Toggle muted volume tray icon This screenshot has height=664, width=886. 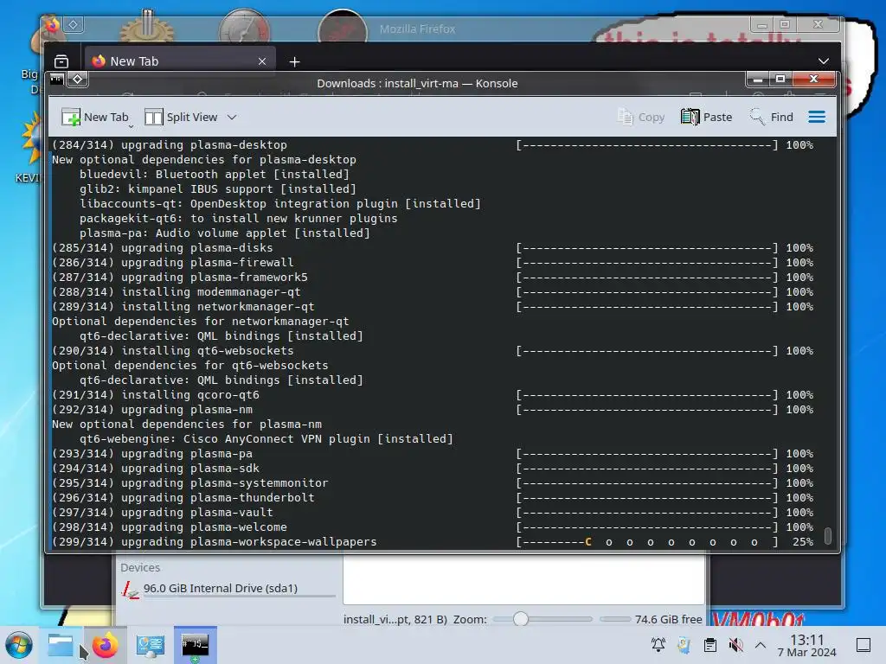pyautogui.click(x=735, y=644)
